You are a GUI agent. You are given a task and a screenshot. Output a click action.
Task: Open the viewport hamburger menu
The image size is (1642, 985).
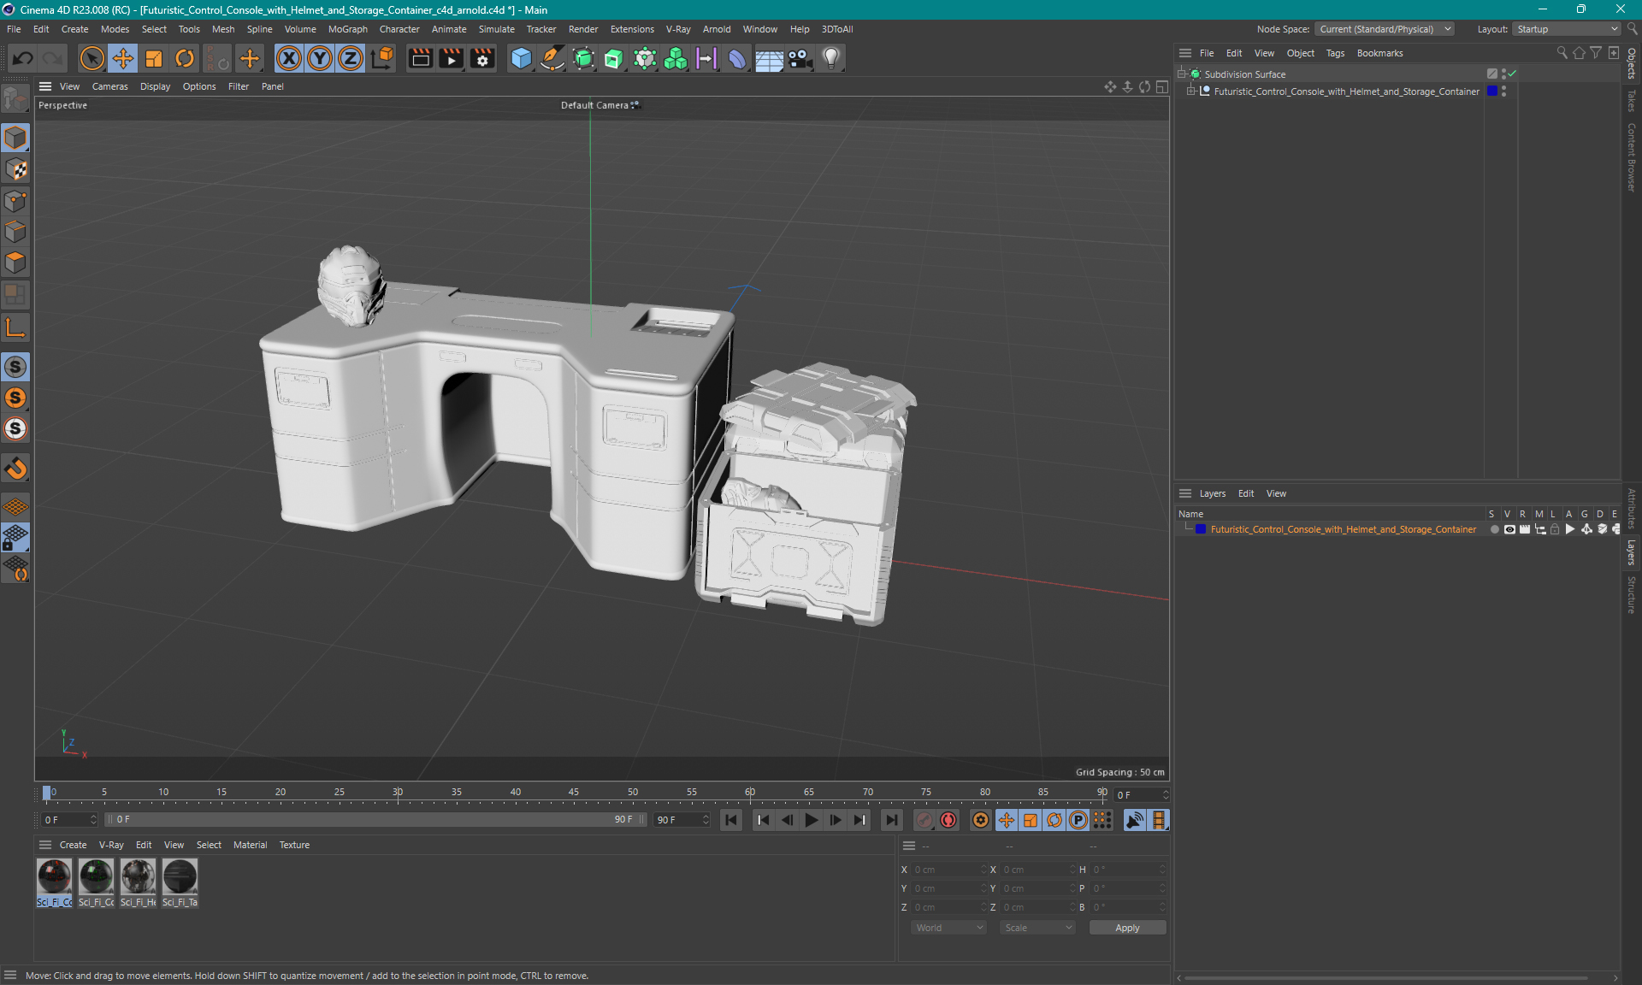(45, 86)
